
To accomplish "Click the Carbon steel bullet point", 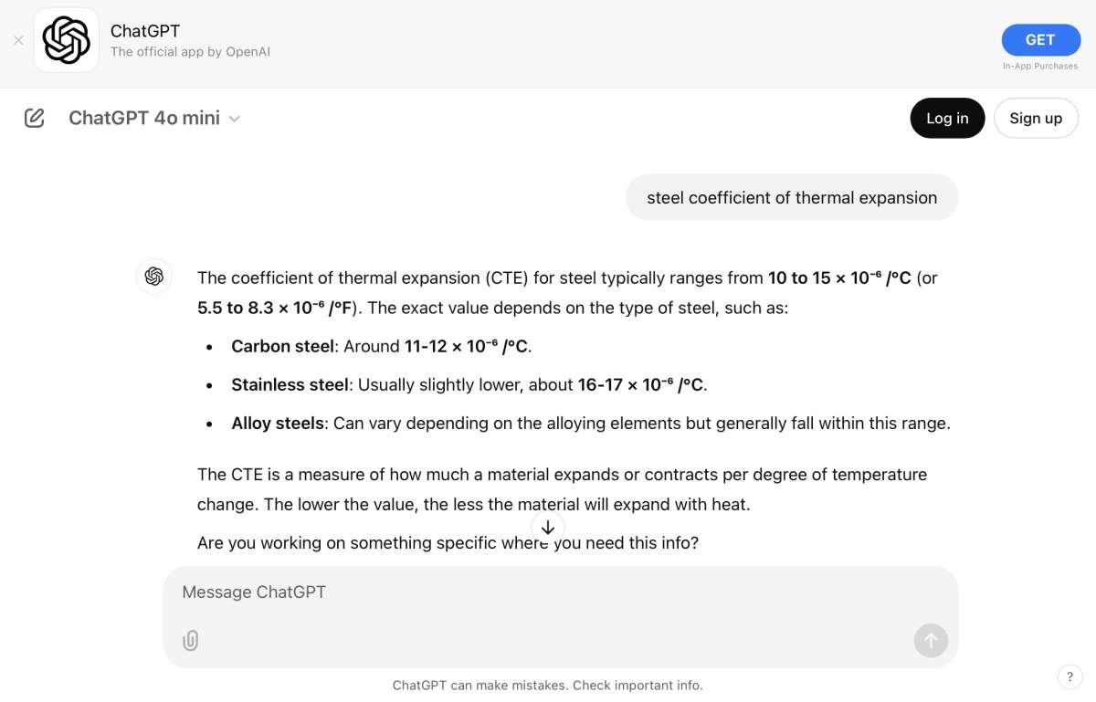I will 381,346.
